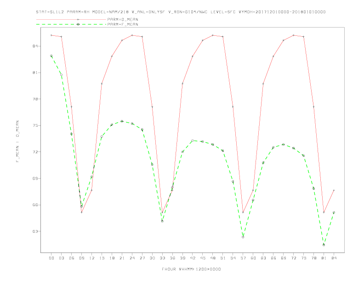Click x-axis forecast hour label 24
Image resolution: width=364 pixels, height=281 pixels.
pyautogui.click(x=132, y=258)
